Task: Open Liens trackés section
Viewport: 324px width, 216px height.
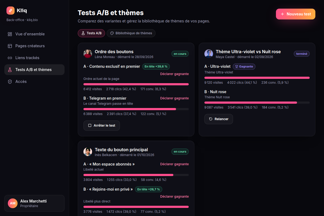Action: click(34, 58)
